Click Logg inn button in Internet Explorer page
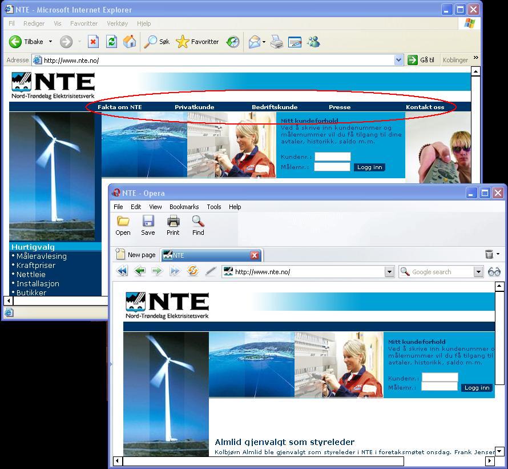This screenshot has width=508, height=469. (x=369, y=167)
